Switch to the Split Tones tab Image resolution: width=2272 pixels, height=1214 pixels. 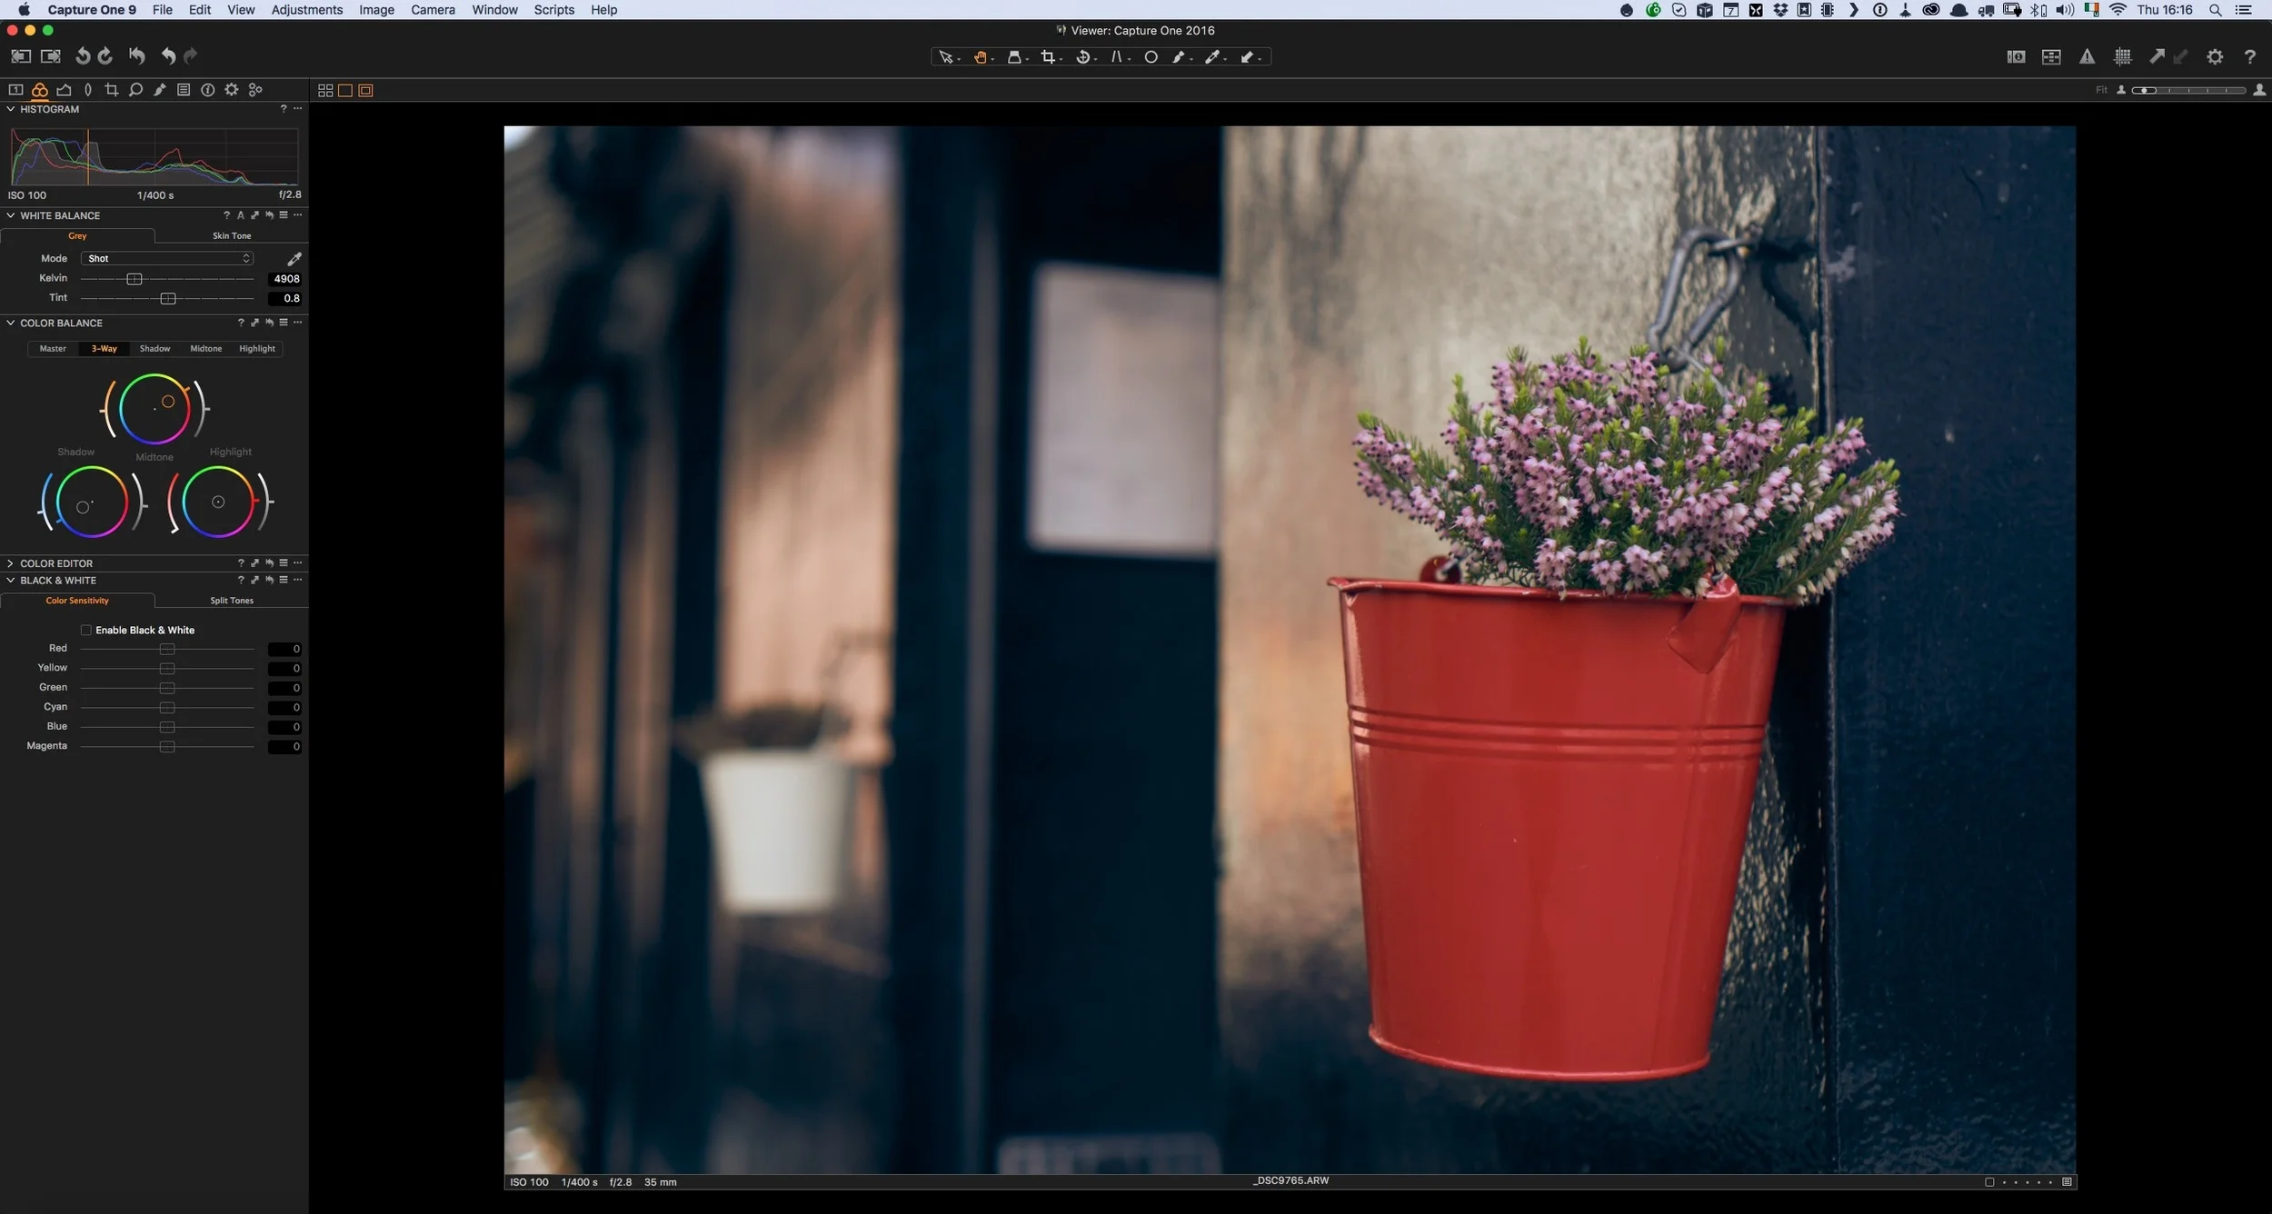231,600
